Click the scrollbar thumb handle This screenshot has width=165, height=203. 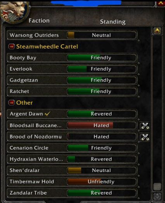tap(157, 187)
